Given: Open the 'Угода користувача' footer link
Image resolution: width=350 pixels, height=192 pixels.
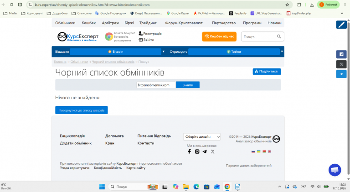Looking at the screenshot, I should pyautogui.click(x=75, y=168).
